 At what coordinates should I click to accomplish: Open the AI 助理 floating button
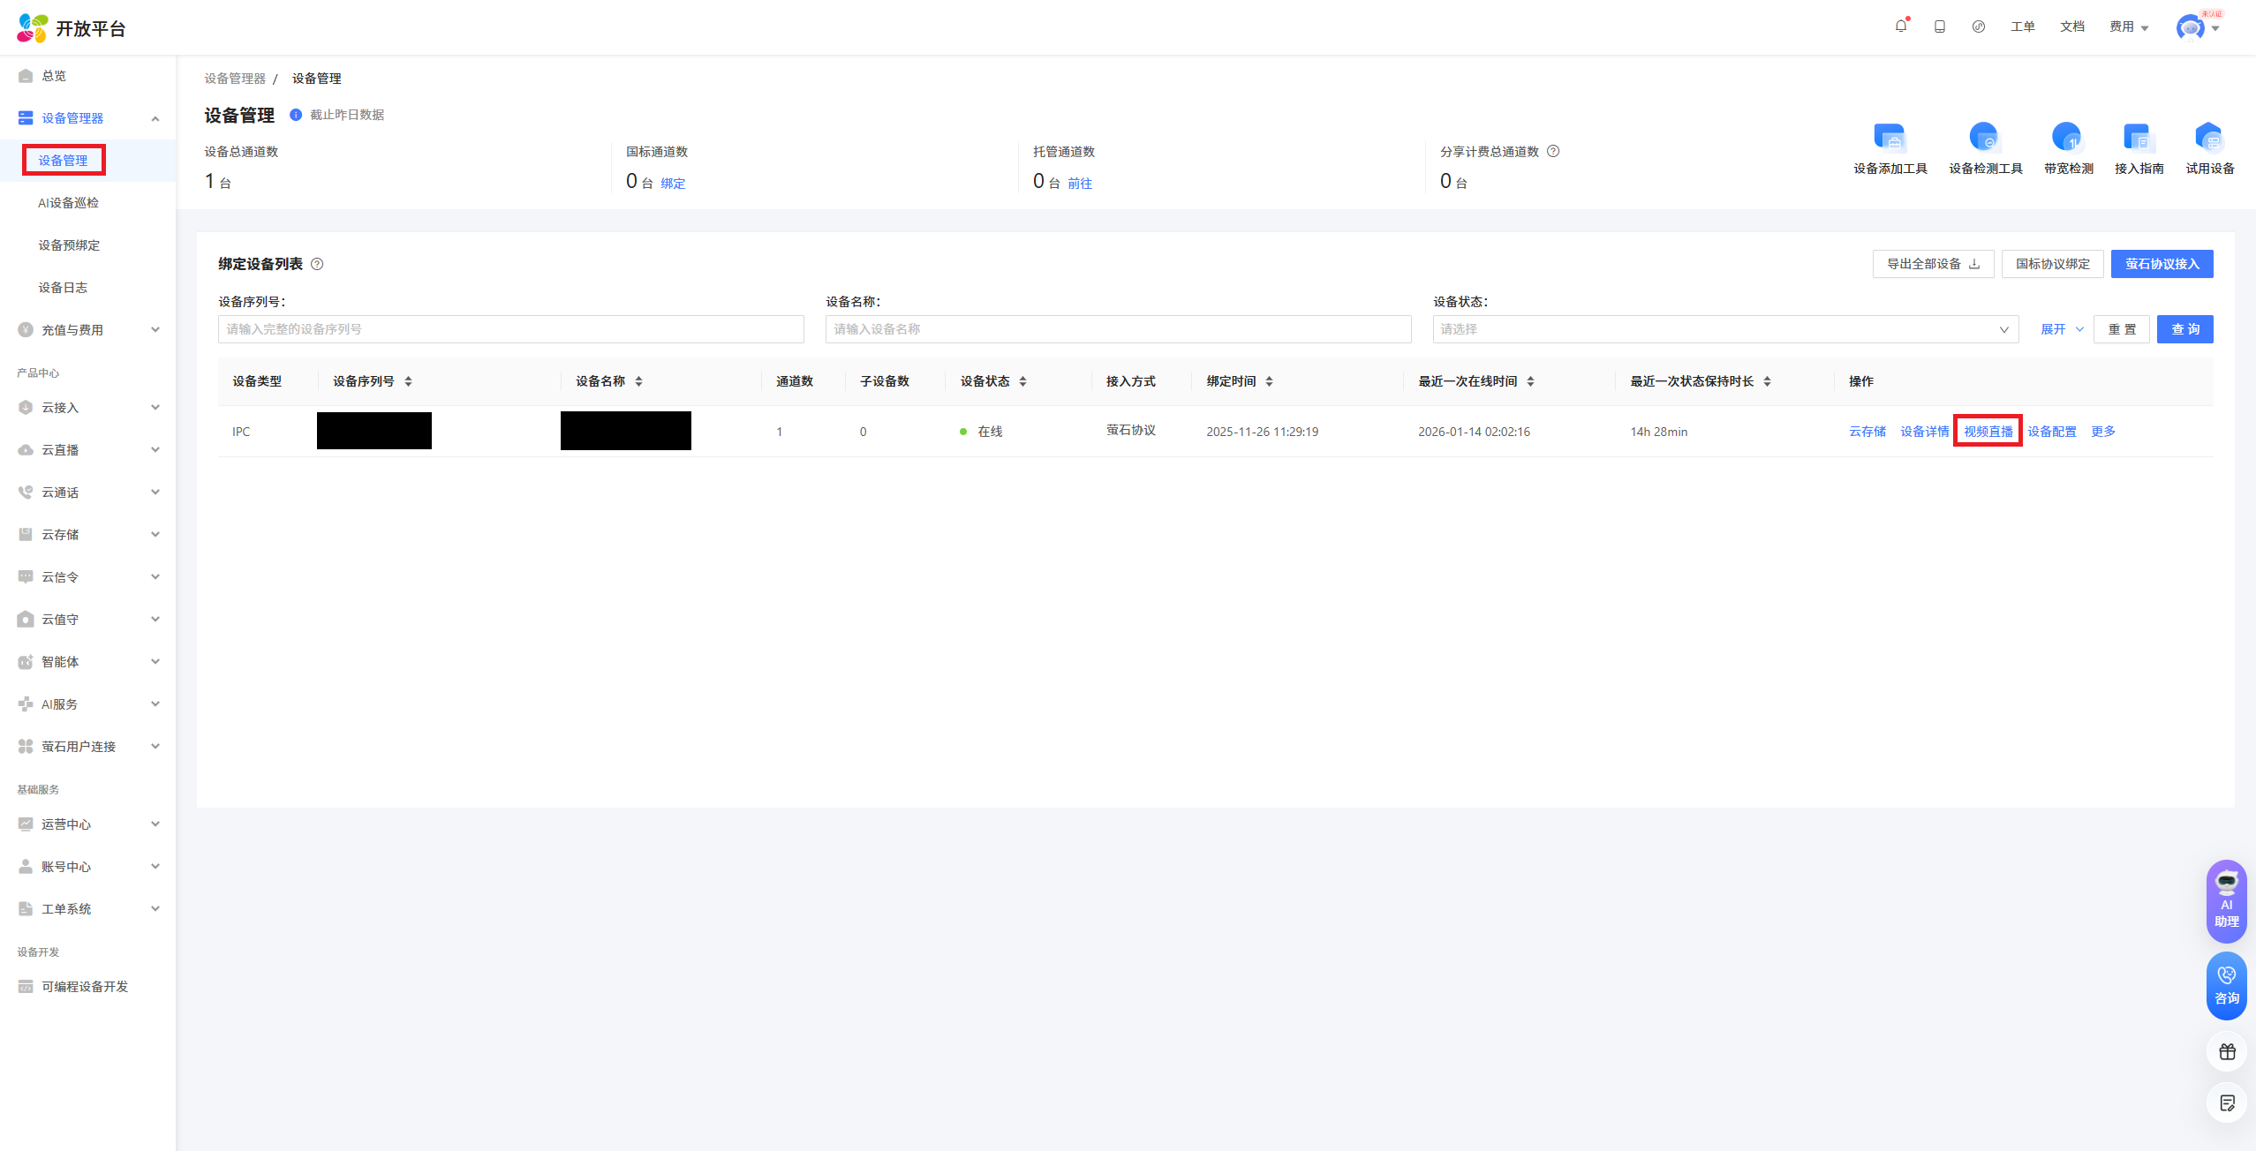click(x=2226, y=900)
